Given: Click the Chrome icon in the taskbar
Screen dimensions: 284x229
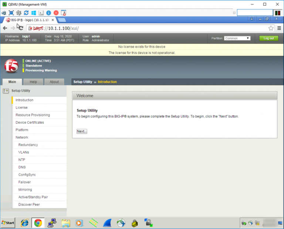Looking at the screenshot, I should click(38, 223).
